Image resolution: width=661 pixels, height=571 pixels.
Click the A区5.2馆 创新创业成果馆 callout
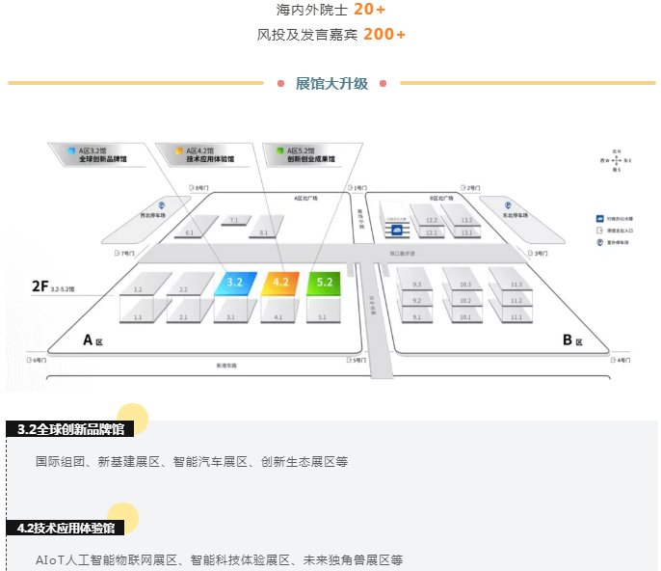(x=308, y=154)
